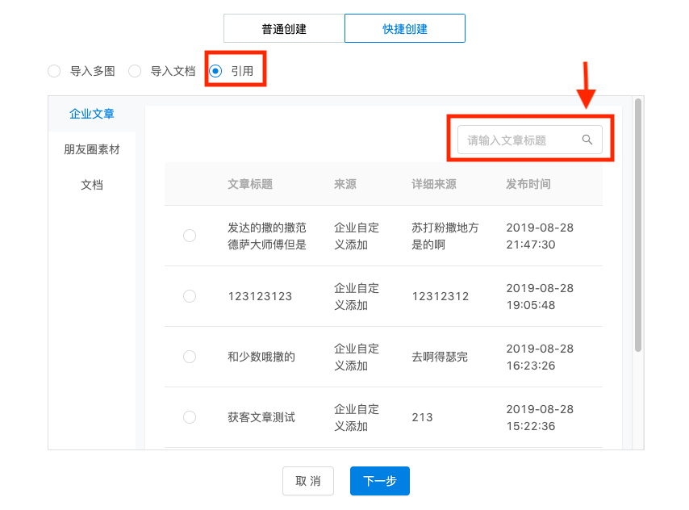Click the 发布时间 column header
This screenshot has width=689, height=510.
click(x=528, y=184)
